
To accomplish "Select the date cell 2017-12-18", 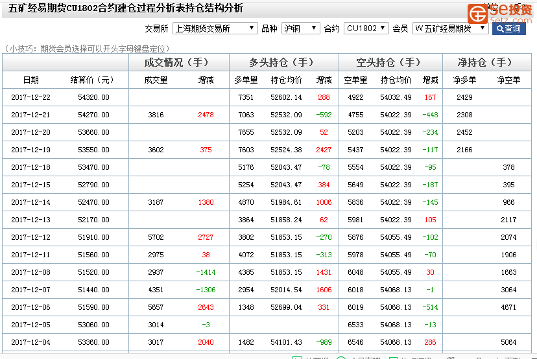I will click(x=31, y=167).
